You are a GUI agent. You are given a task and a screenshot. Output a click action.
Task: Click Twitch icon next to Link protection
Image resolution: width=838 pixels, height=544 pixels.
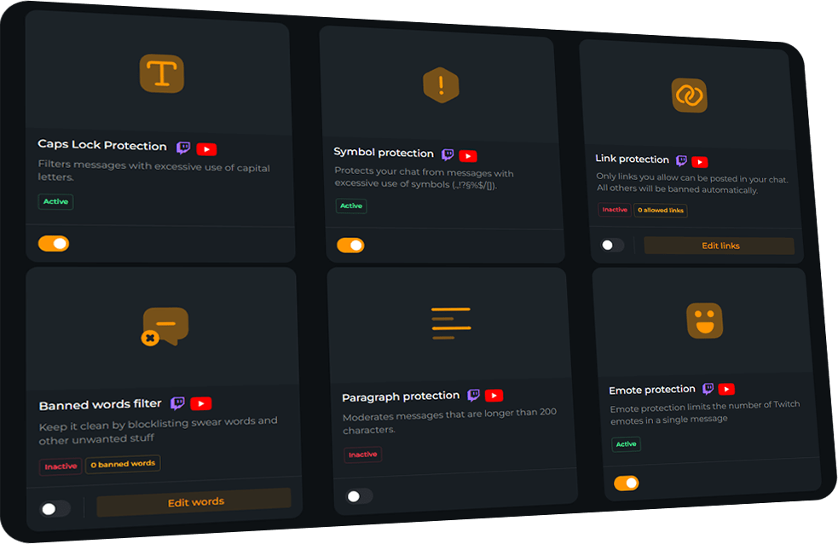(681, 160)
